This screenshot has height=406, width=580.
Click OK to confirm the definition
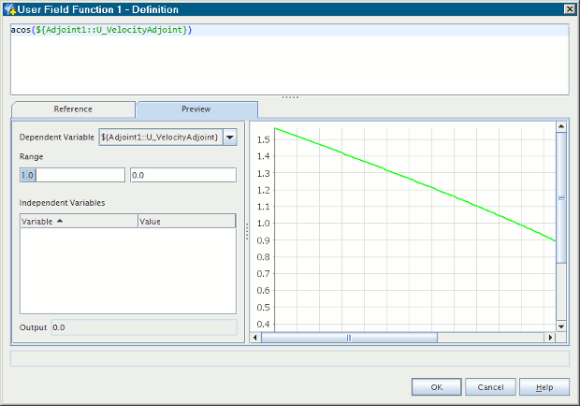437,387
